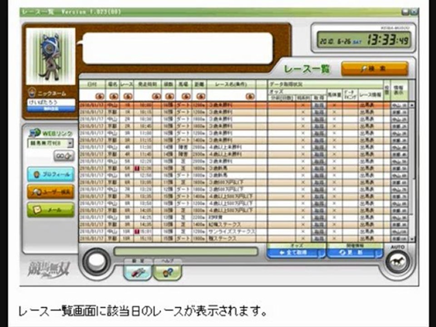This screenshot has height=327, width=436.
Task: Click the digital clock display
Action: [x=364, y=40]
